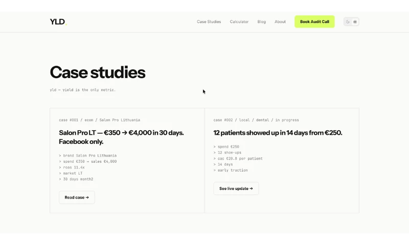Open Case Studies nav link
The width and height of the screenshot is (409, 245).
(x=209, y=21)
